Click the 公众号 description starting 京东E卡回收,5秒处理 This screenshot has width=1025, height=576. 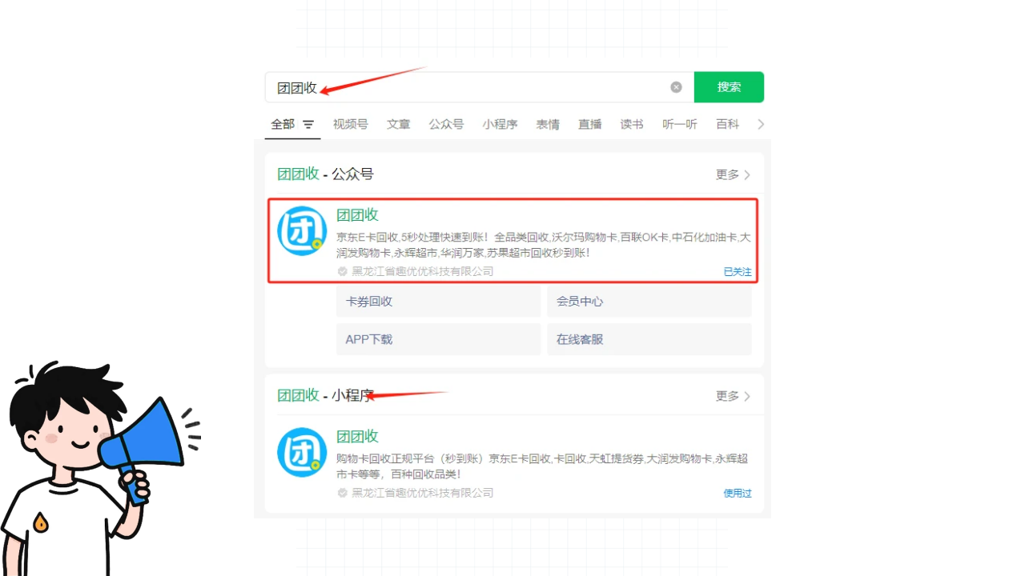coord(544,245)
